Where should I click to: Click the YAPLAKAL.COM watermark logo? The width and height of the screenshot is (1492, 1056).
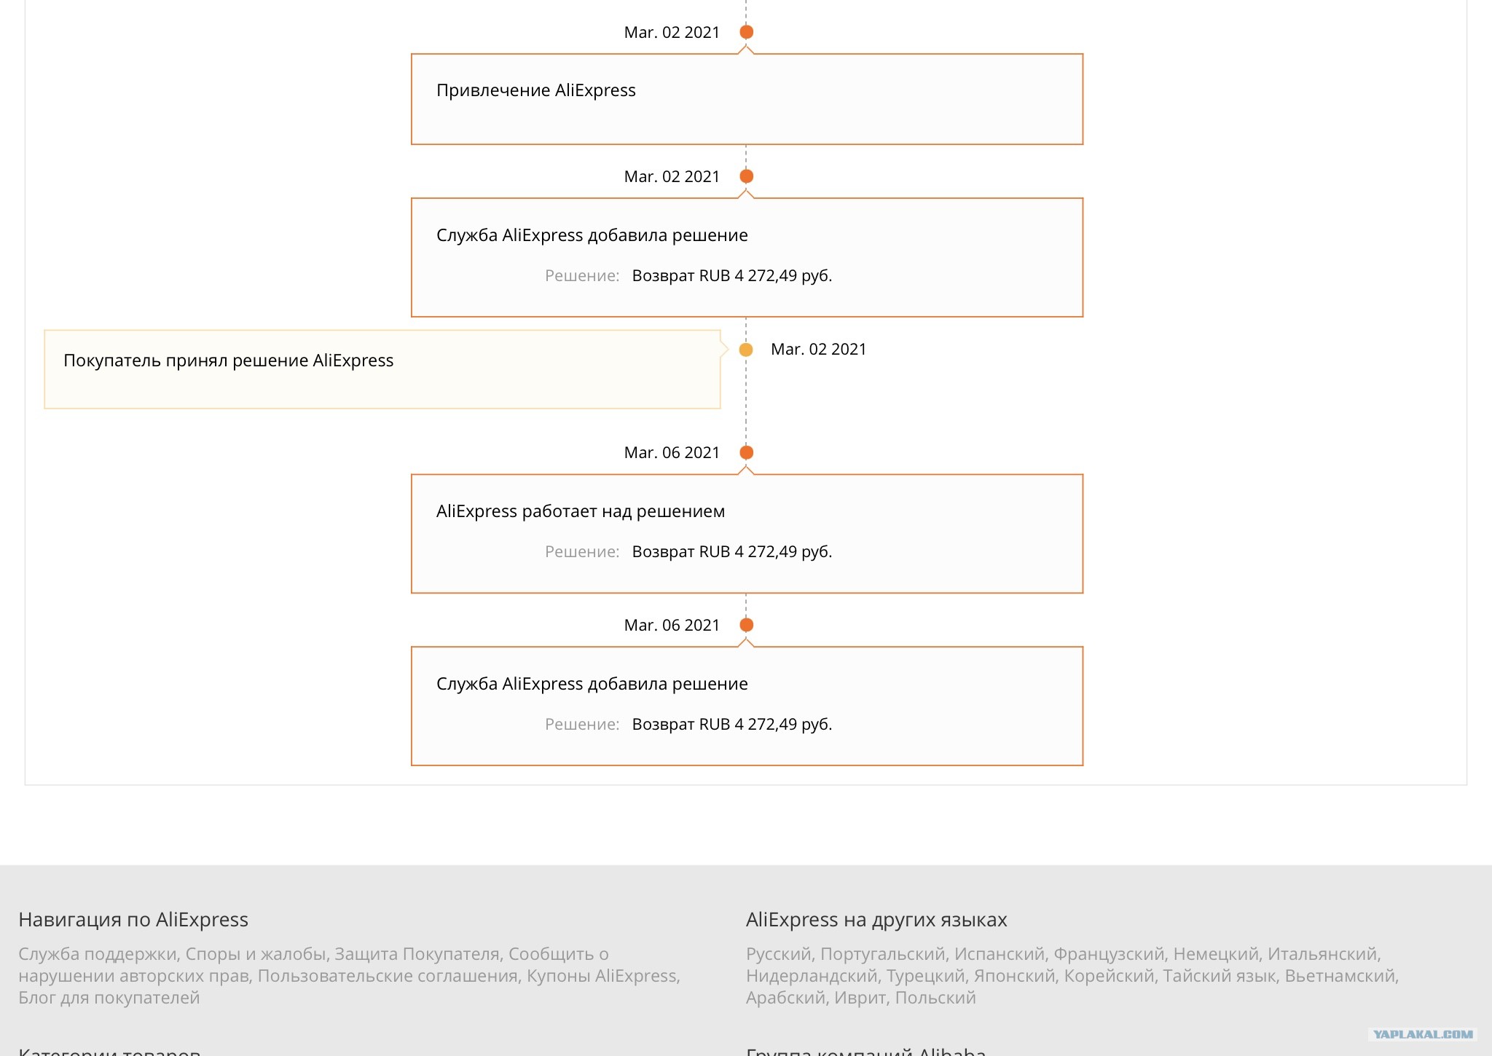tap(1423, 1034)
